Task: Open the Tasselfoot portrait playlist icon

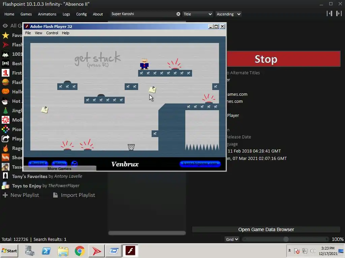Action: tap(5, 167)
